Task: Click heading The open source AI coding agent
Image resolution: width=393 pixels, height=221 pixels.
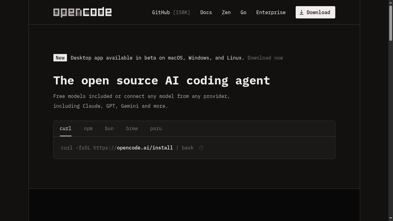Action: click(x=162, y=80)
